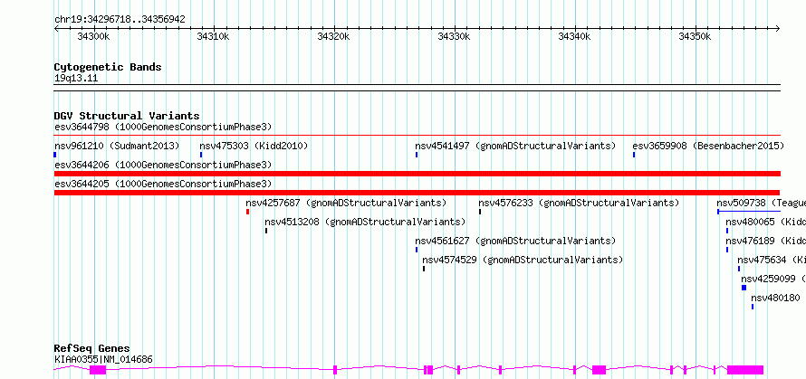Click the blue nsv4259099 variant block
This screenshot has height=379, width=806.
pos(744,288)
